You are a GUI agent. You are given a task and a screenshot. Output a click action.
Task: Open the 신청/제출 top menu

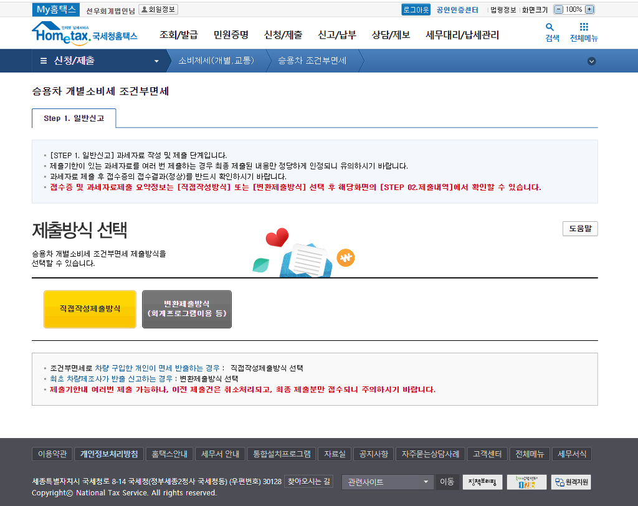pyautogui.click(x=283, y=35)
